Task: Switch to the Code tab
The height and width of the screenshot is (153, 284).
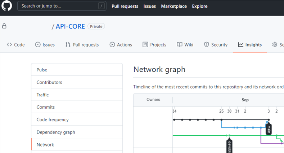Action: coord(16,45)
